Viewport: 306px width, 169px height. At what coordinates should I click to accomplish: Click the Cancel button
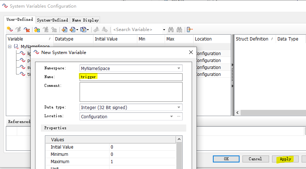tap(256, 159)
